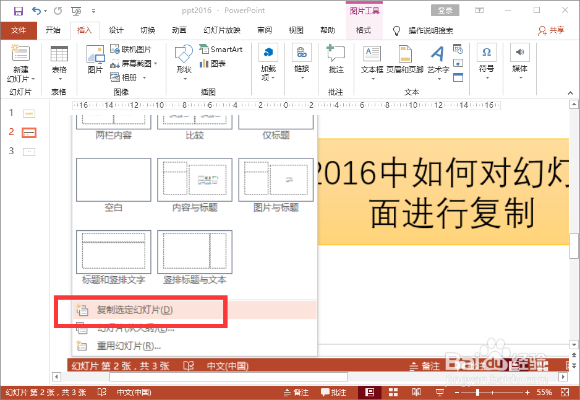Open the 格式 picture tools tab

[x=364, y=30]
